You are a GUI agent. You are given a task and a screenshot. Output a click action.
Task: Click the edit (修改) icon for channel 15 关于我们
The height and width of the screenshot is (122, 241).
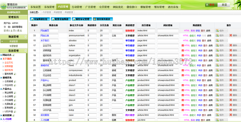pos(217,41)
